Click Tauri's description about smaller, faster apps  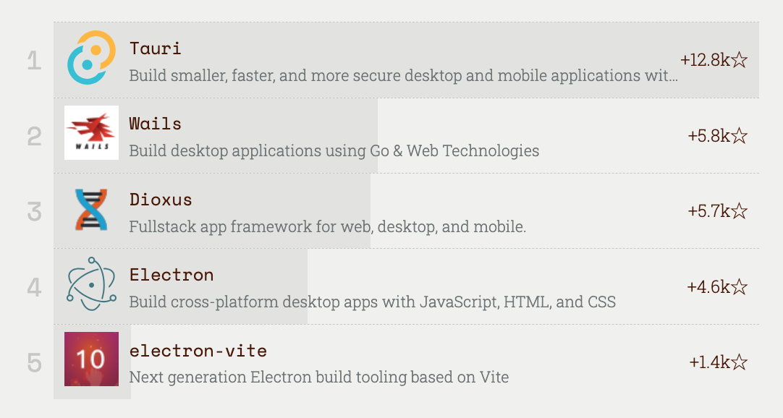(403, 75)
